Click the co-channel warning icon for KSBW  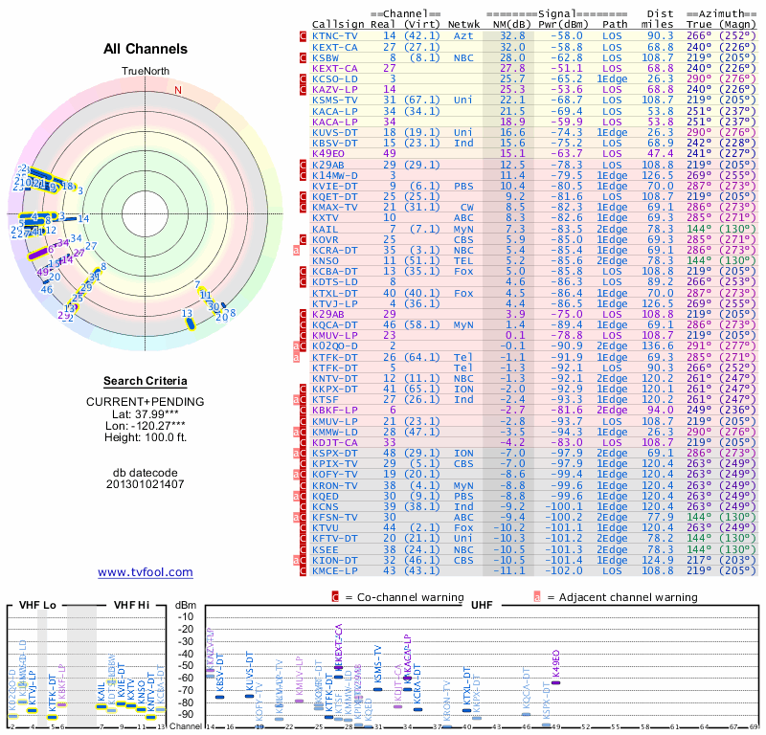[x=304, y=57]
